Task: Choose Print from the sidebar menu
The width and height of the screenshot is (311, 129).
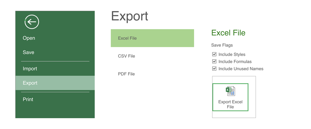Action: 28,99
